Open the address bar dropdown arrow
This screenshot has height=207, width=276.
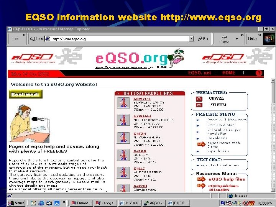tap(192, 39)
